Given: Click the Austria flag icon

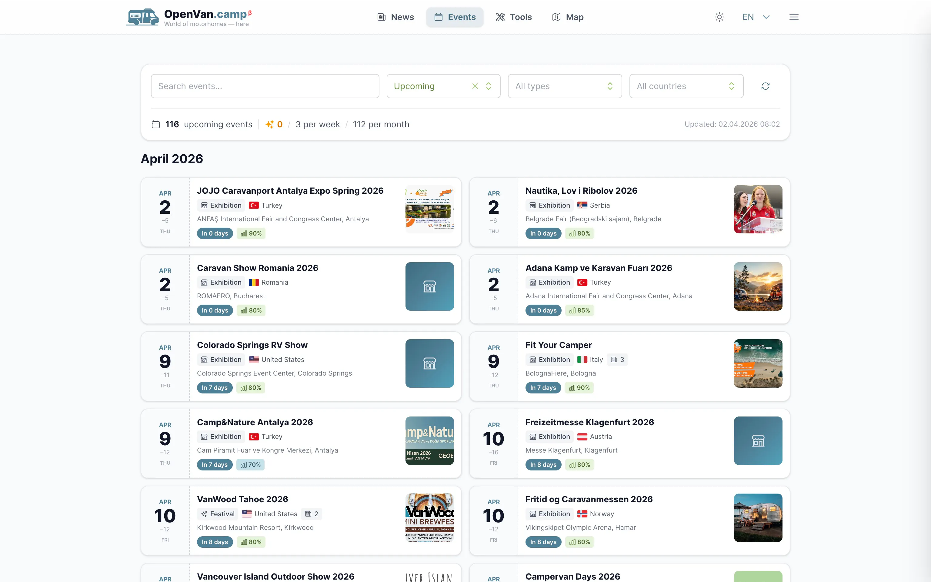Looking at the screenshot, I should coord(582,437).
